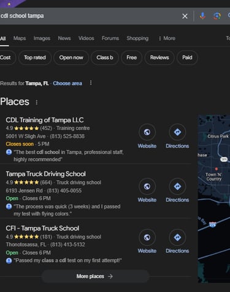Click the '(181)' review count

(46, 237)
